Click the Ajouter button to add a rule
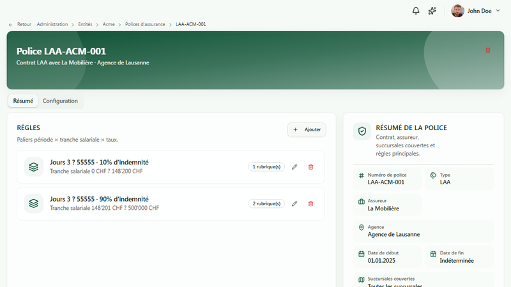This screenshot has height=287, width=511. point(307,129)
